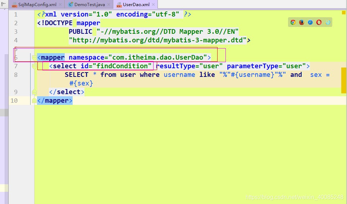Switch to the SqlMapConfig.xml tab

click(x=37, y=4)
